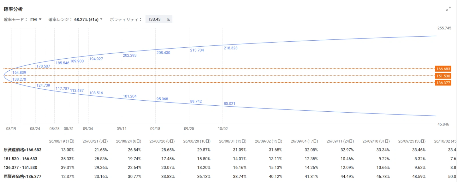Click the upper value 213.704
Viewport: 458px width, 182px height.
[x=197, y=50]
